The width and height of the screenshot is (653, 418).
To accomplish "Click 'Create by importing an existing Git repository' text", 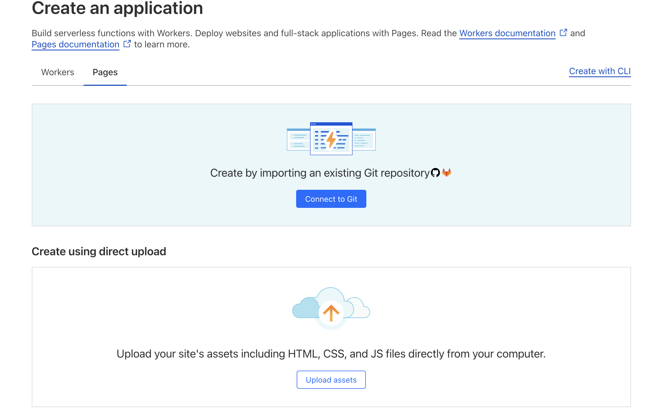I will point(320,173).
